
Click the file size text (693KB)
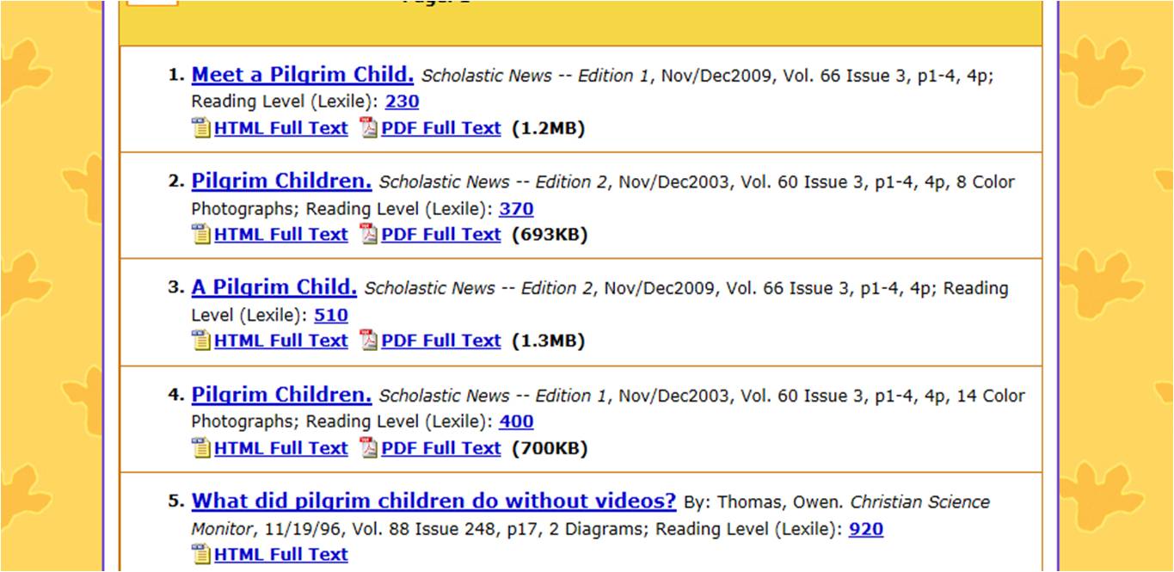[550, 235]
